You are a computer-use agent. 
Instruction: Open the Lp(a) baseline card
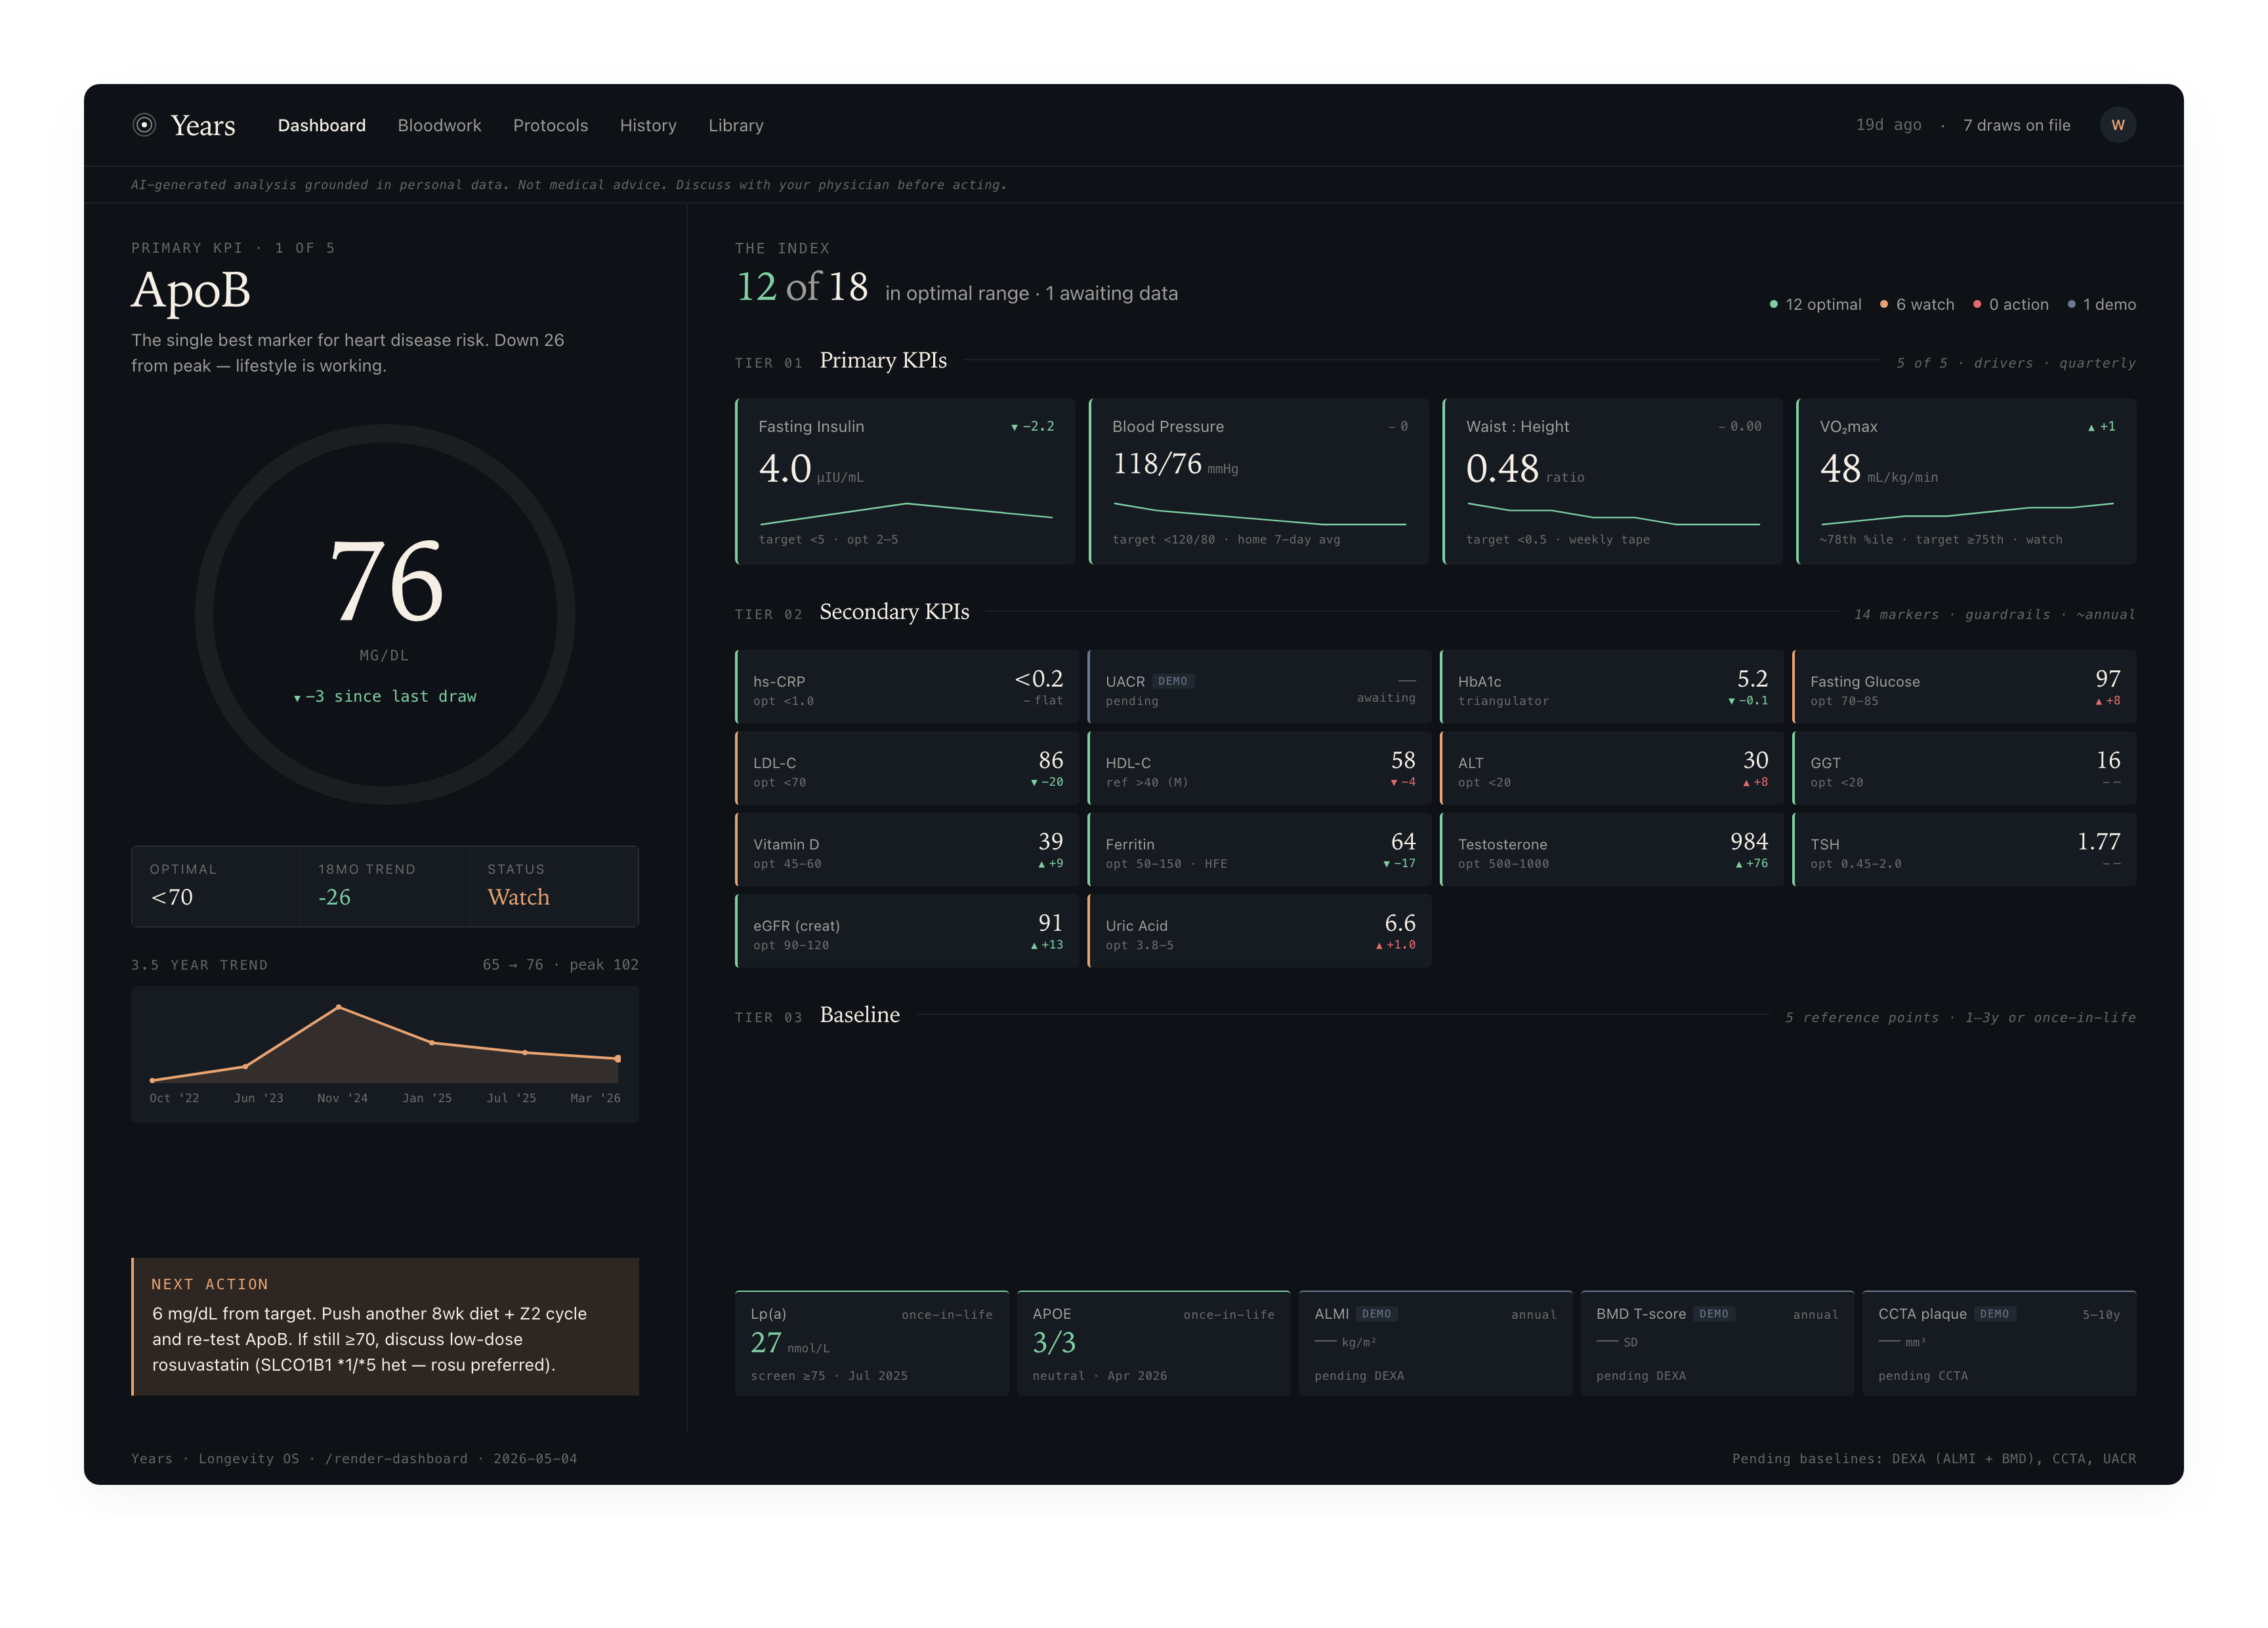click(x=872, y=1343)
